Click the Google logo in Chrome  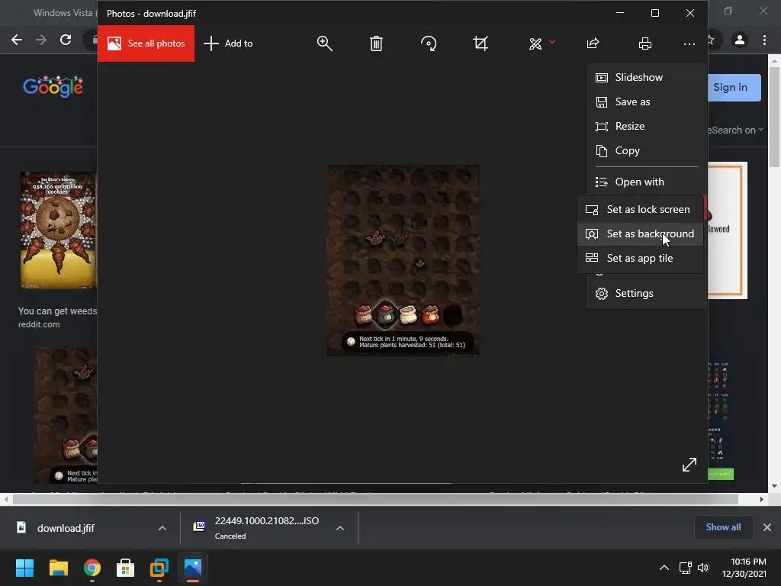point(53,87)
